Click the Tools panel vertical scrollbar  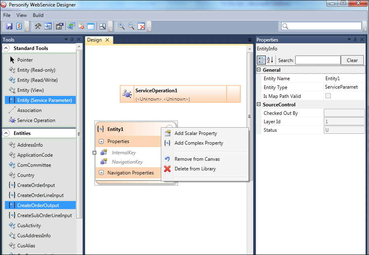point(79,134)
